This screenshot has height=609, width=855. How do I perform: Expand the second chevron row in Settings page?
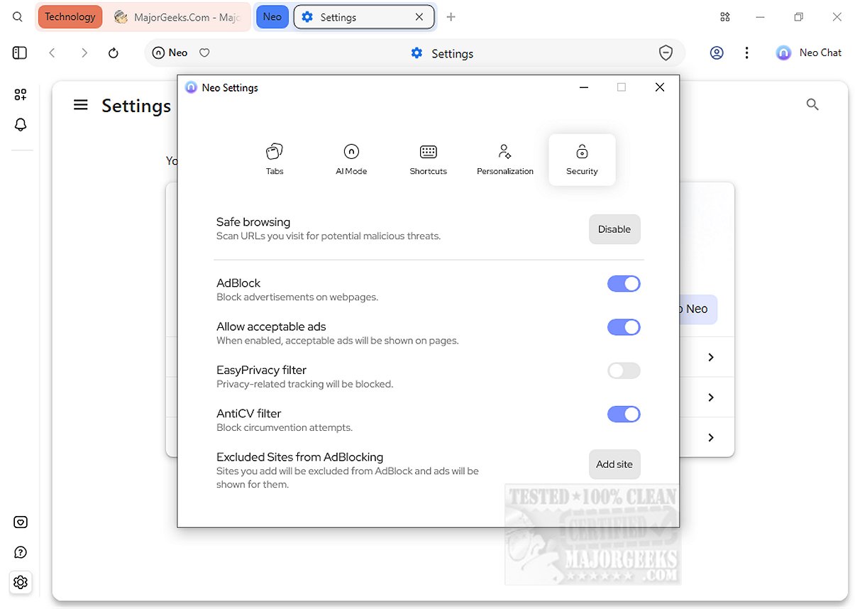[x=710, y=397]
